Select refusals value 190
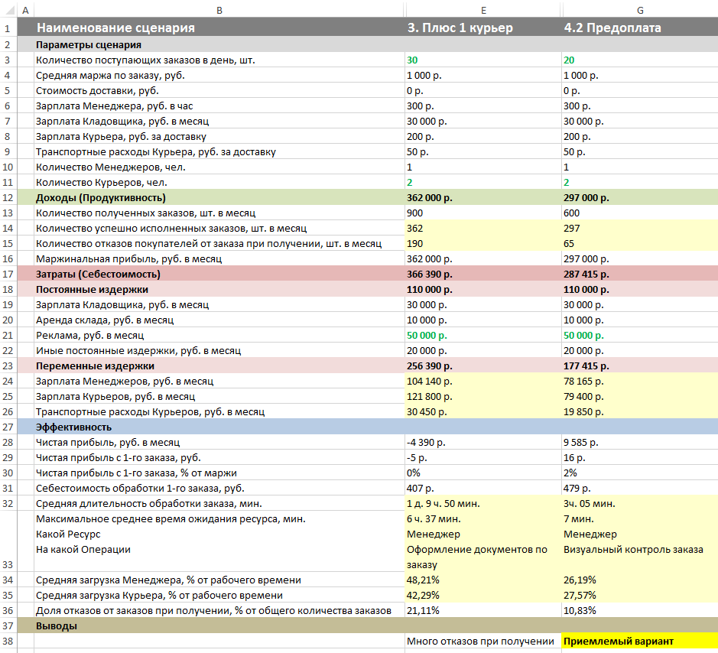 tap(415, 244)
